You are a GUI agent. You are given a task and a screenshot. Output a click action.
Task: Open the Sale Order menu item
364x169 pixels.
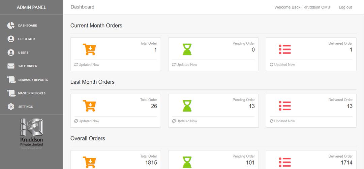[28, 66]
